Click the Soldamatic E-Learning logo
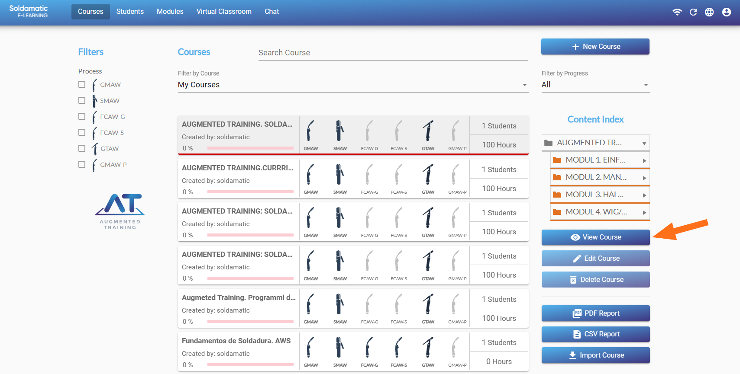The width and height of the screenshot is (740, 374). tap(29, 12)
